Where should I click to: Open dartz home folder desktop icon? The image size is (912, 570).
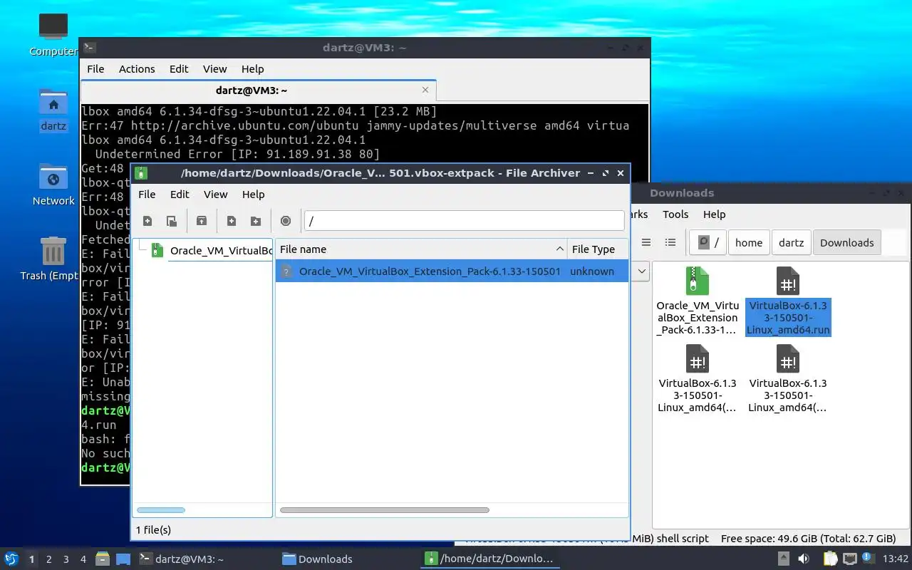[53, 110]
